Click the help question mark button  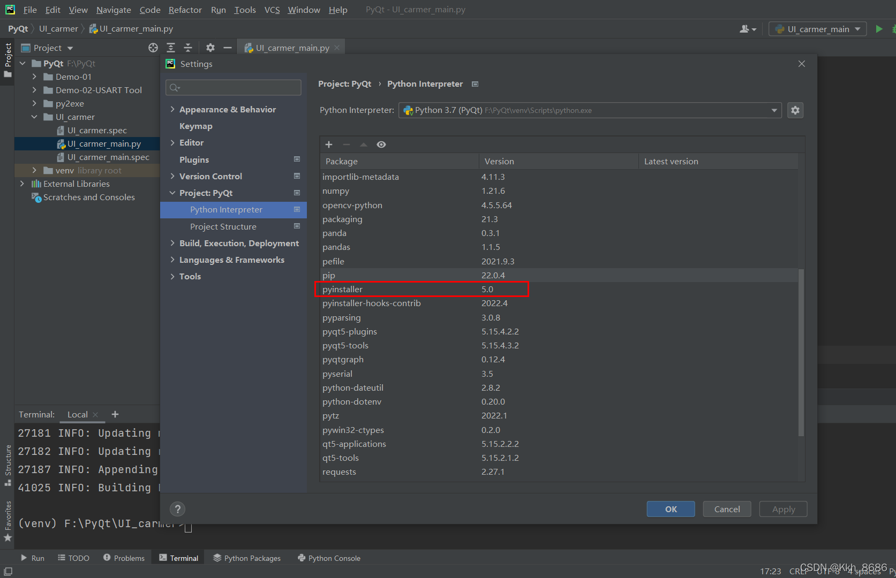[178, 509]
